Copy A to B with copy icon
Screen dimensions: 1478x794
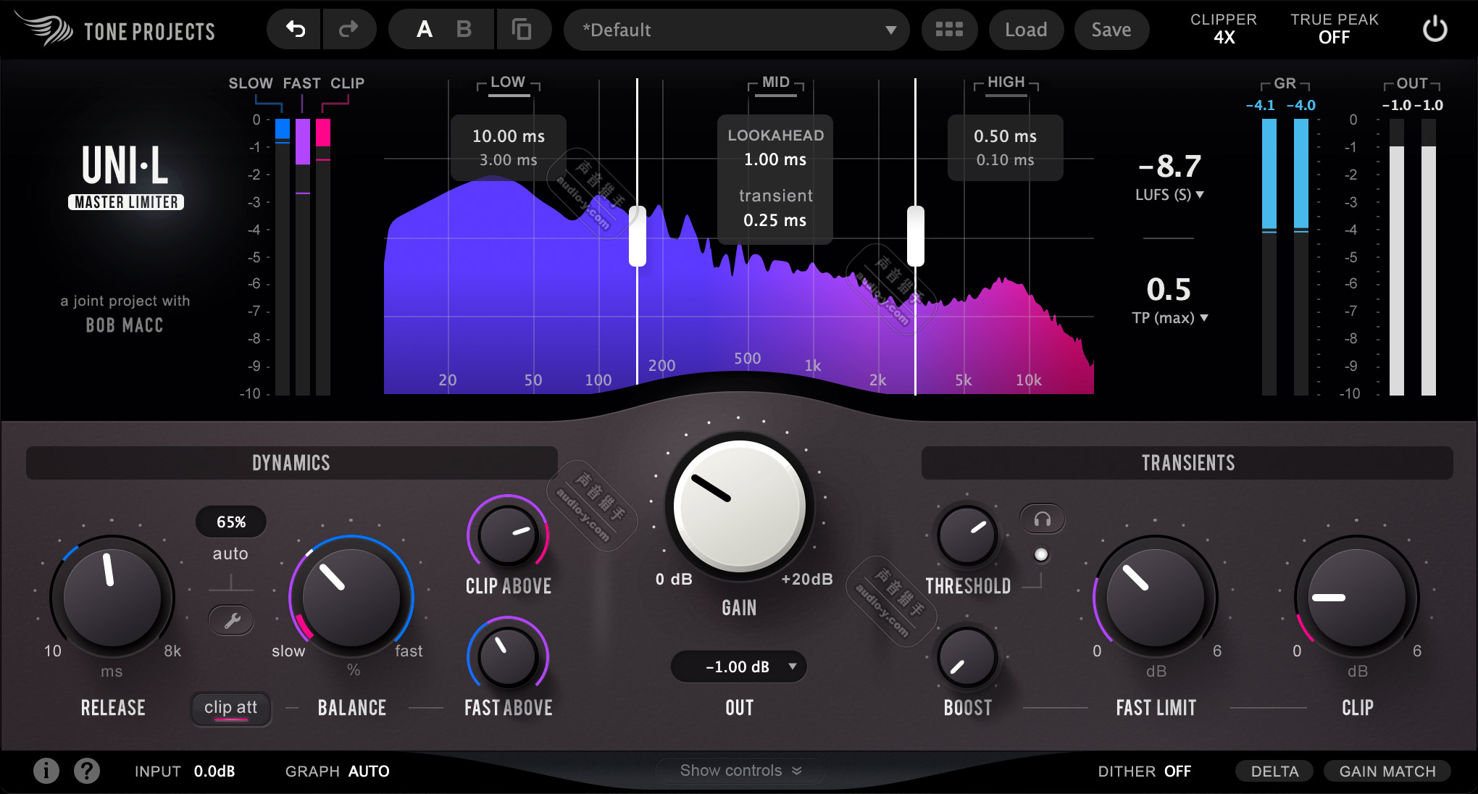(522, 30)
